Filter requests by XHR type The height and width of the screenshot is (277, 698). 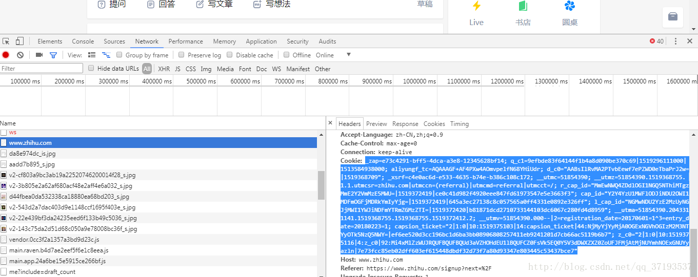click(x=164, y=69)
